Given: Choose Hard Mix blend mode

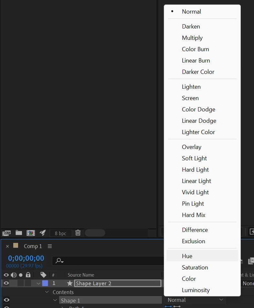Looking at the screenshot, I should coord(202,215).
